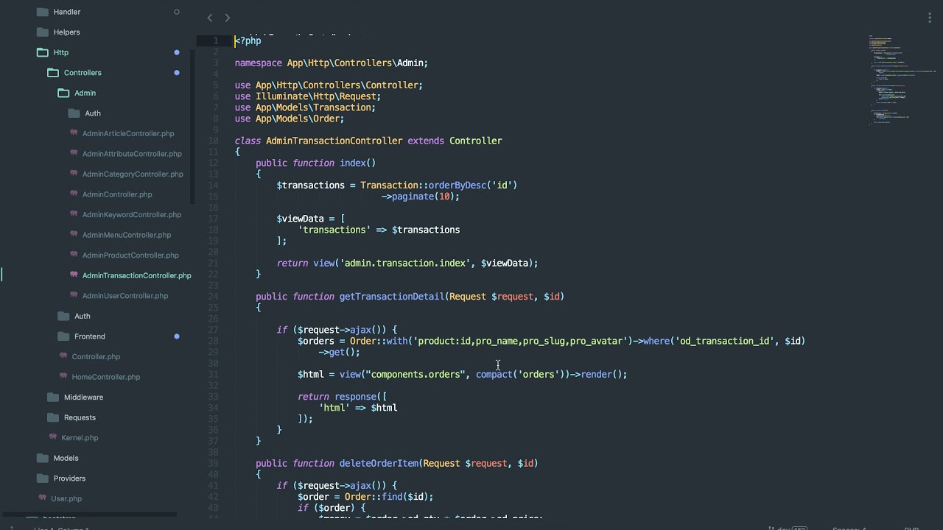The height and width of the screenshot is (530, 943).
Task: Go forward with the right navigation arrow
Action: coord(227,18)
